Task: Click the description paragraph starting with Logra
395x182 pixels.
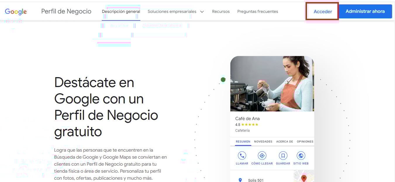Action: pyautogui.click(x=111, y=164)
